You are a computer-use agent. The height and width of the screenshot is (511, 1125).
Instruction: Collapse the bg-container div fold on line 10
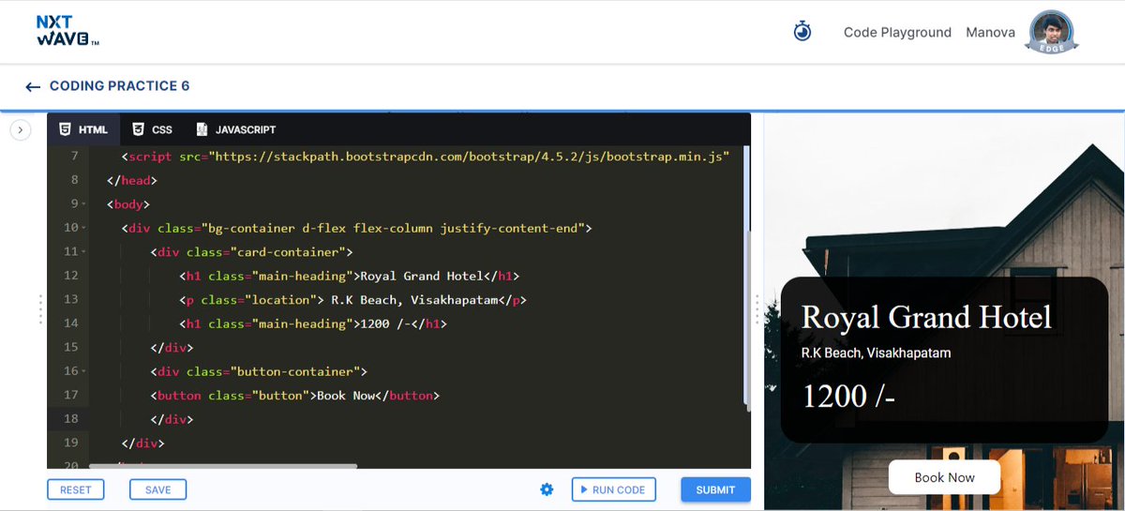click(x=83, y=228)
